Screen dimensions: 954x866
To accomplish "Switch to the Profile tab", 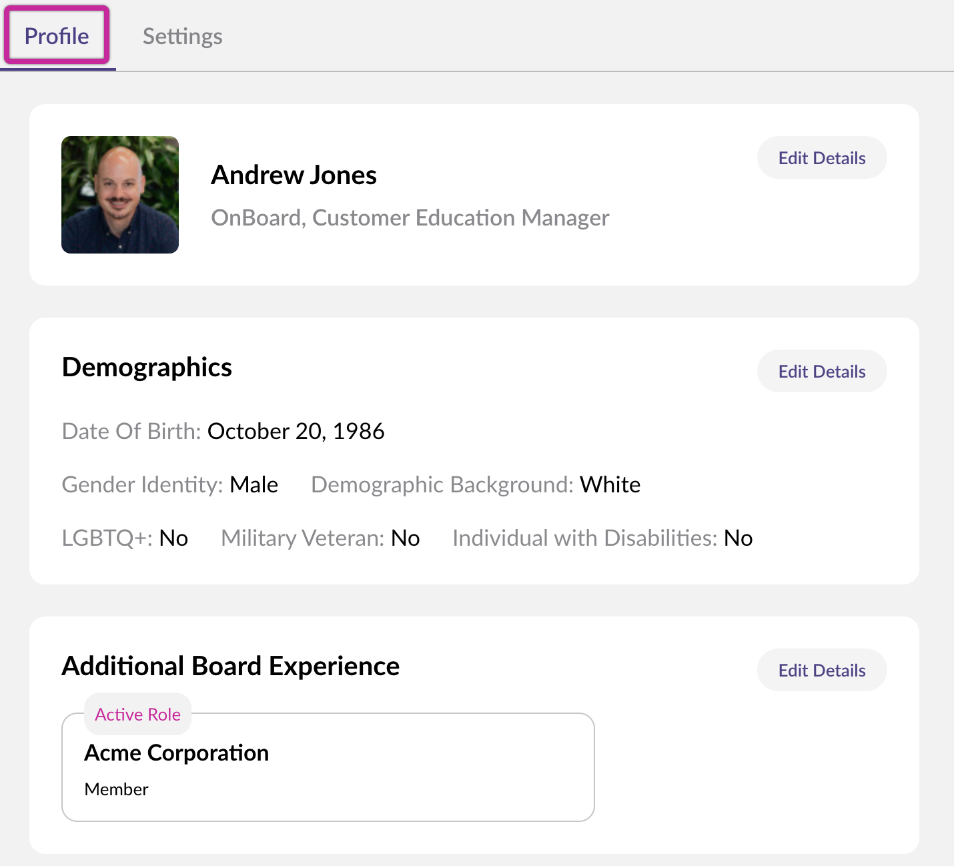I will [57, 36].
